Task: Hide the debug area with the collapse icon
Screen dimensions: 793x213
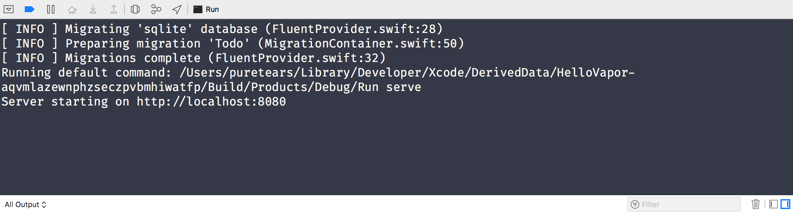Action: [x=9, y=9]
